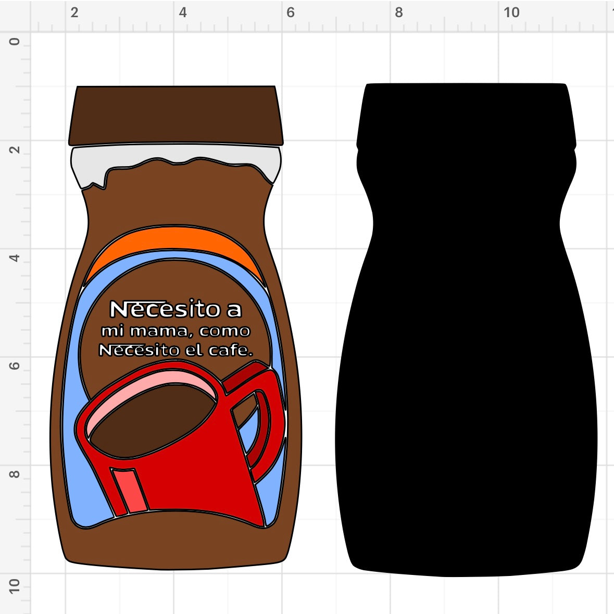Click the number 8 on the vertical ruler
The height and width of the screenshot is (614, 614).
(14, 475)
